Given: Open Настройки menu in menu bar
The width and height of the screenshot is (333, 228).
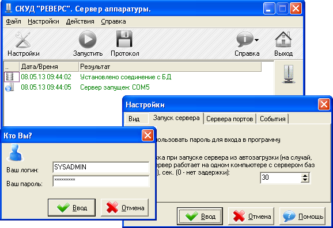Looking at the screenshot, I should coord(43,21).
